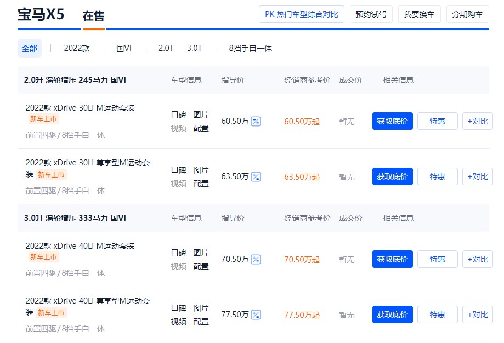The image size is (504, 343).
Task: Click 特惠 for xDrive 30Li M运动套装
Action: click(x=438, y=121)
